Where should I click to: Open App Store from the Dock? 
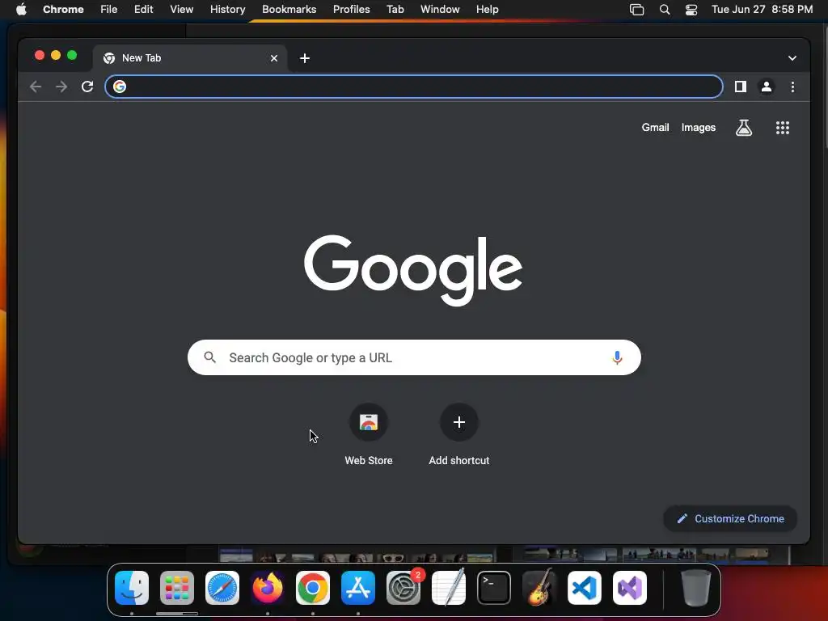(x=358, y=588)
